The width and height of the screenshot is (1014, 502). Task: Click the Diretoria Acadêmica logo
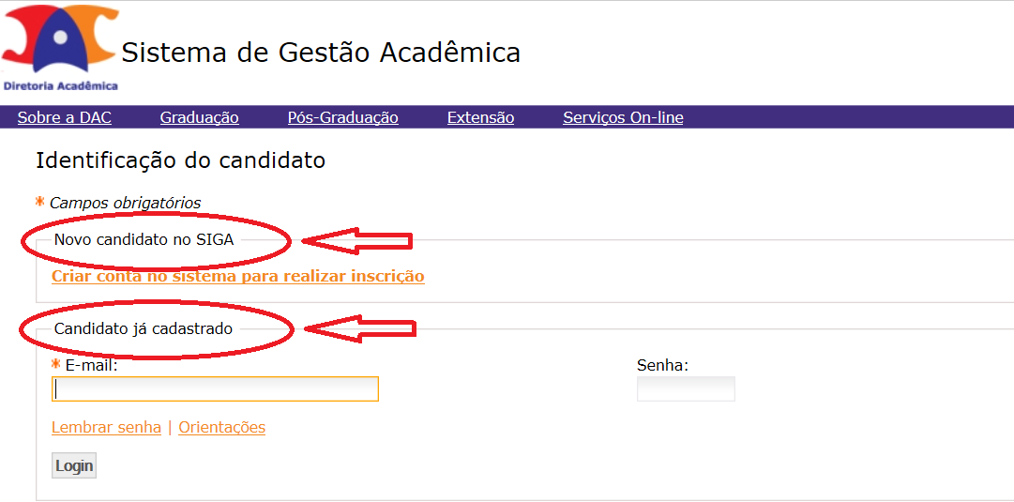pyautogui.click(x=60, y=47)
